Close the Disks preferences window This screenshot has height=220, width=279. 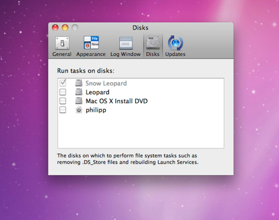(55, 28)
